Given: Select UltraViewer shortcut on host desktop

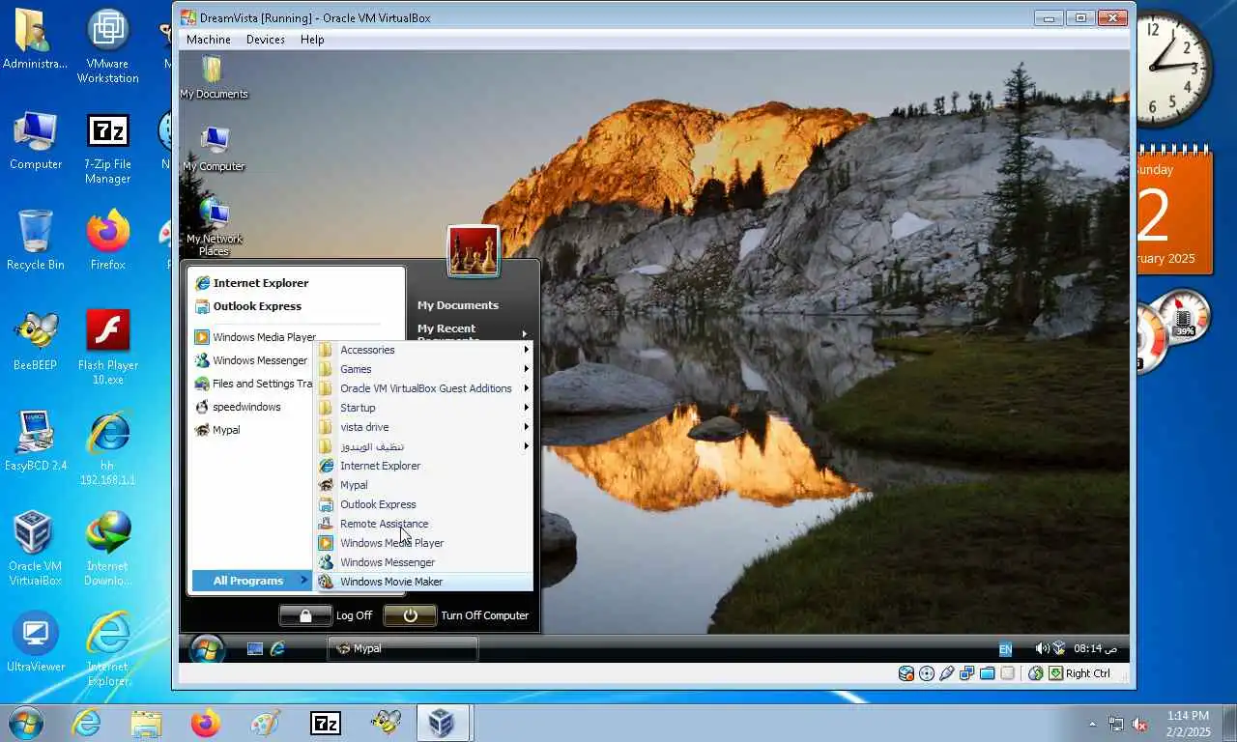Looking at the screenshot, I should click(x=36, y=642).
